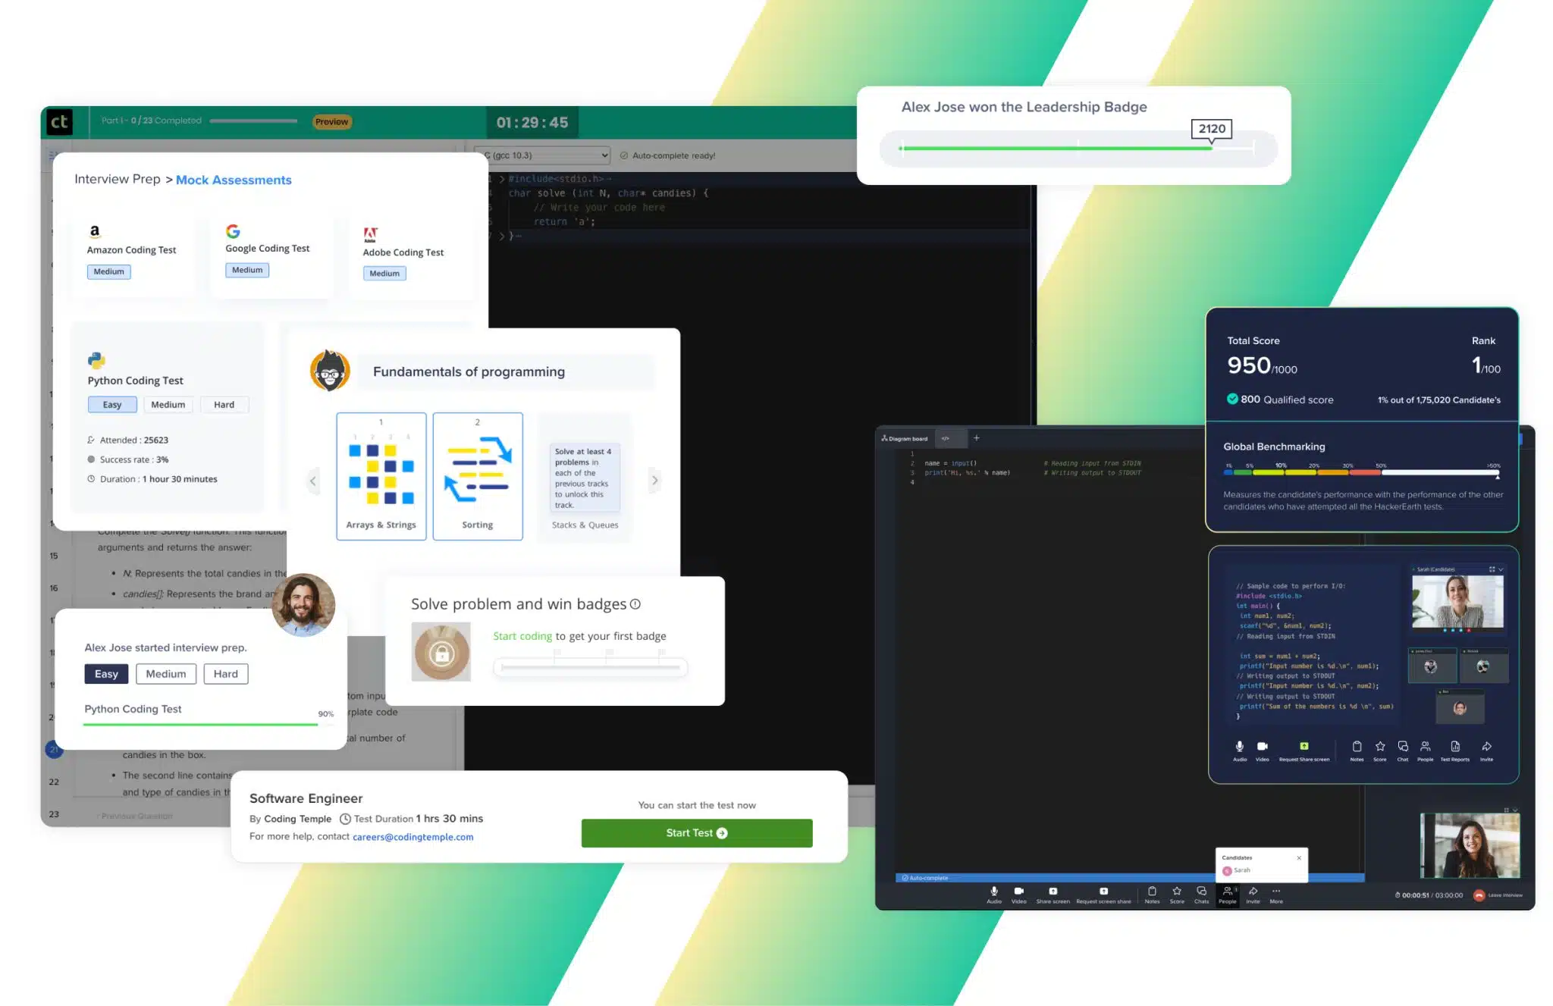Click question number 22 in the sidebar

(x=54, y=782)
